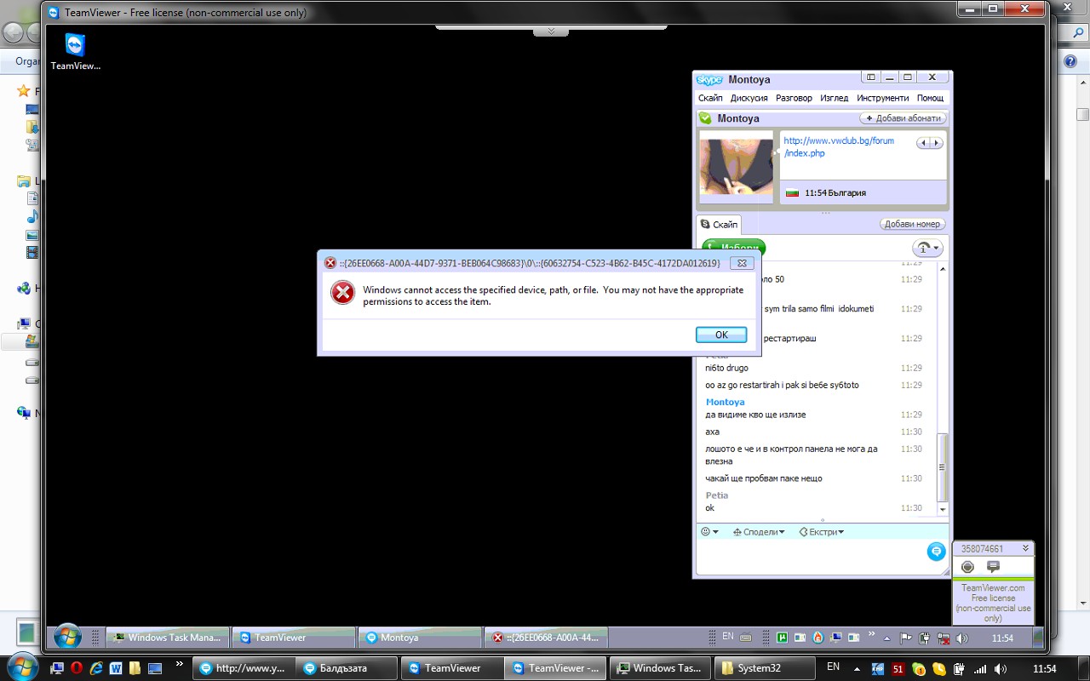The height and width of the screenshot is (681, 1090).
Task: Click the Skype chat scrollbar down arrow
Action: point(942,509)
